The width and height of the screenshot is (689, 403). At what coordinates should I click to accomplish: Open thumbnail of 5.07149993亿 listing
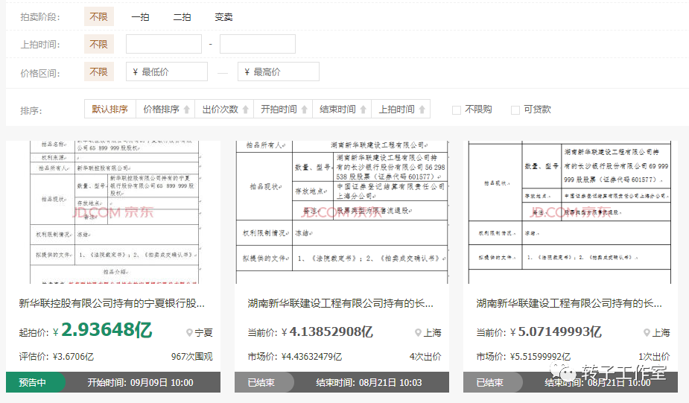(x=571, y=212)
